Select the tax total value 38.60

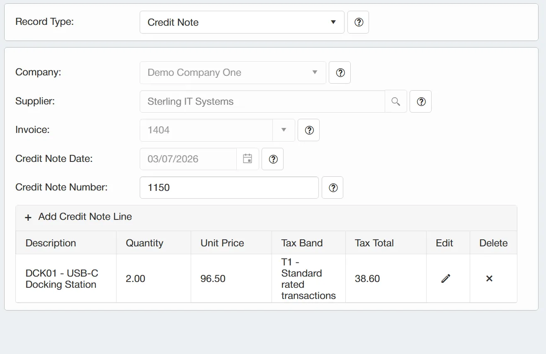(x=367, y=279)
